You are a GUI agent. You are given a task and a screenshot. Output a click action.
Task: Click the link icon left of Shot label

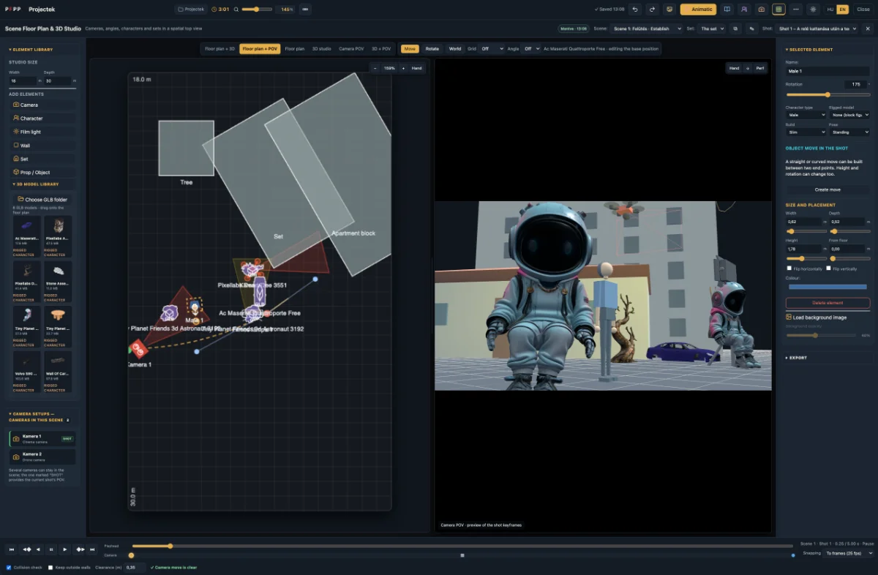point(751,29)
